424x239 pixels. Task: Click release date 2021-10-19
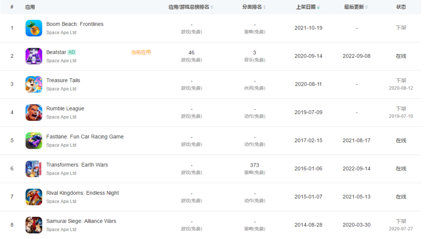pos(308,28)
